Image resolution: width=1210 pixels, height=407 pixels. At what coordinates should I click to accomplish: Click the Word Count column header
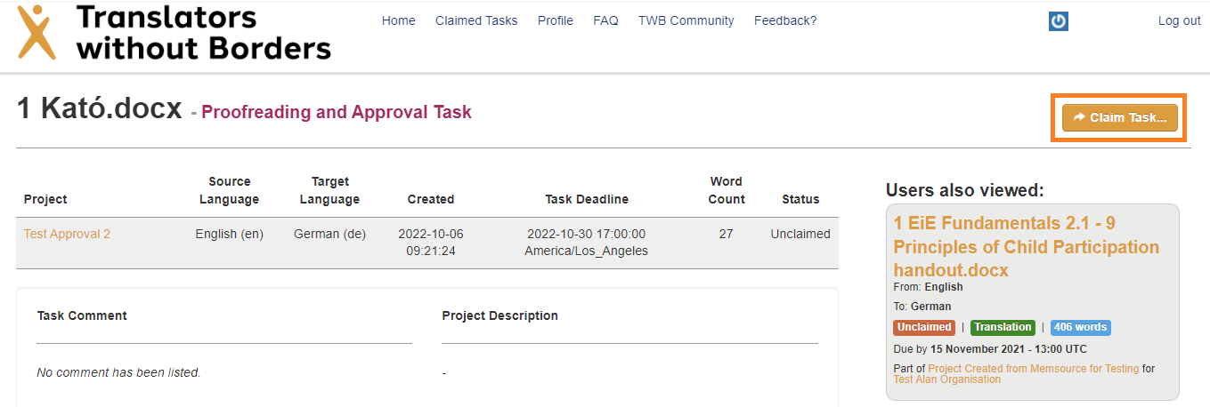click(x=726, y=190)
